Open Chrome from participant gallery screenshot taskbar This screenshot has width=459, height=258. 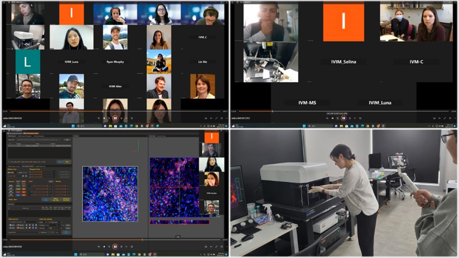[136, 126]
